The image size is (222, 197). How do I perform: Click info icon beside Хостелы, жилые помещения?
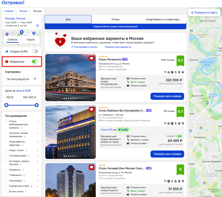click(x=25, y=136)
